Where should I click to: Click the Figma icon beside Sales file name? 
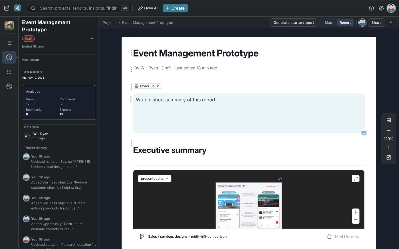142,236
